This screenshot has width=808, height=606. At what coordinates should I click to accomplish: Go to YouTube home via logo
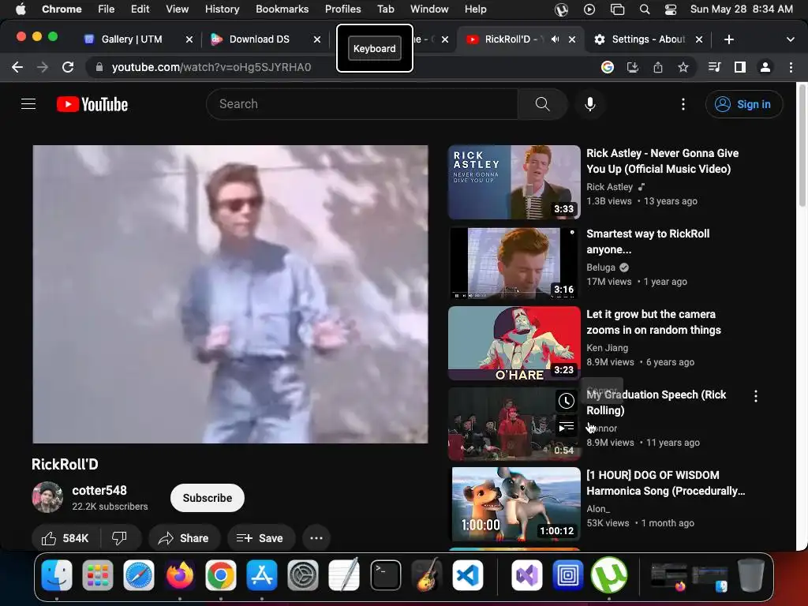92,104
